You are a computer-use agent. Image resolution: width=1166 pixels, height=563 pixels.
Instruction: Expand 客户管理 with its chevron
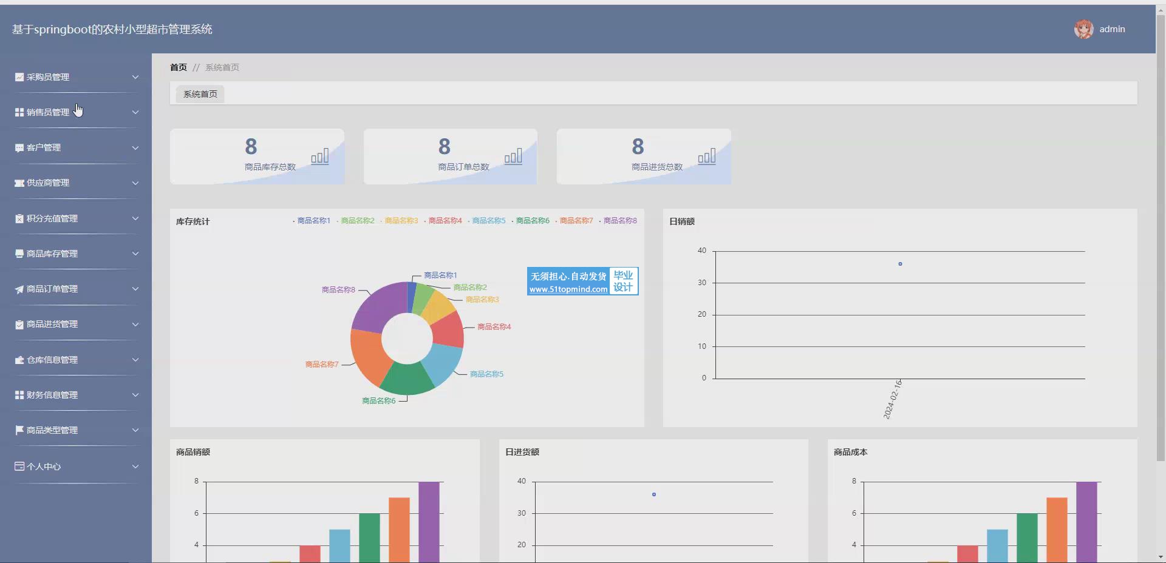pyautogui.click(x=135, y=147)
